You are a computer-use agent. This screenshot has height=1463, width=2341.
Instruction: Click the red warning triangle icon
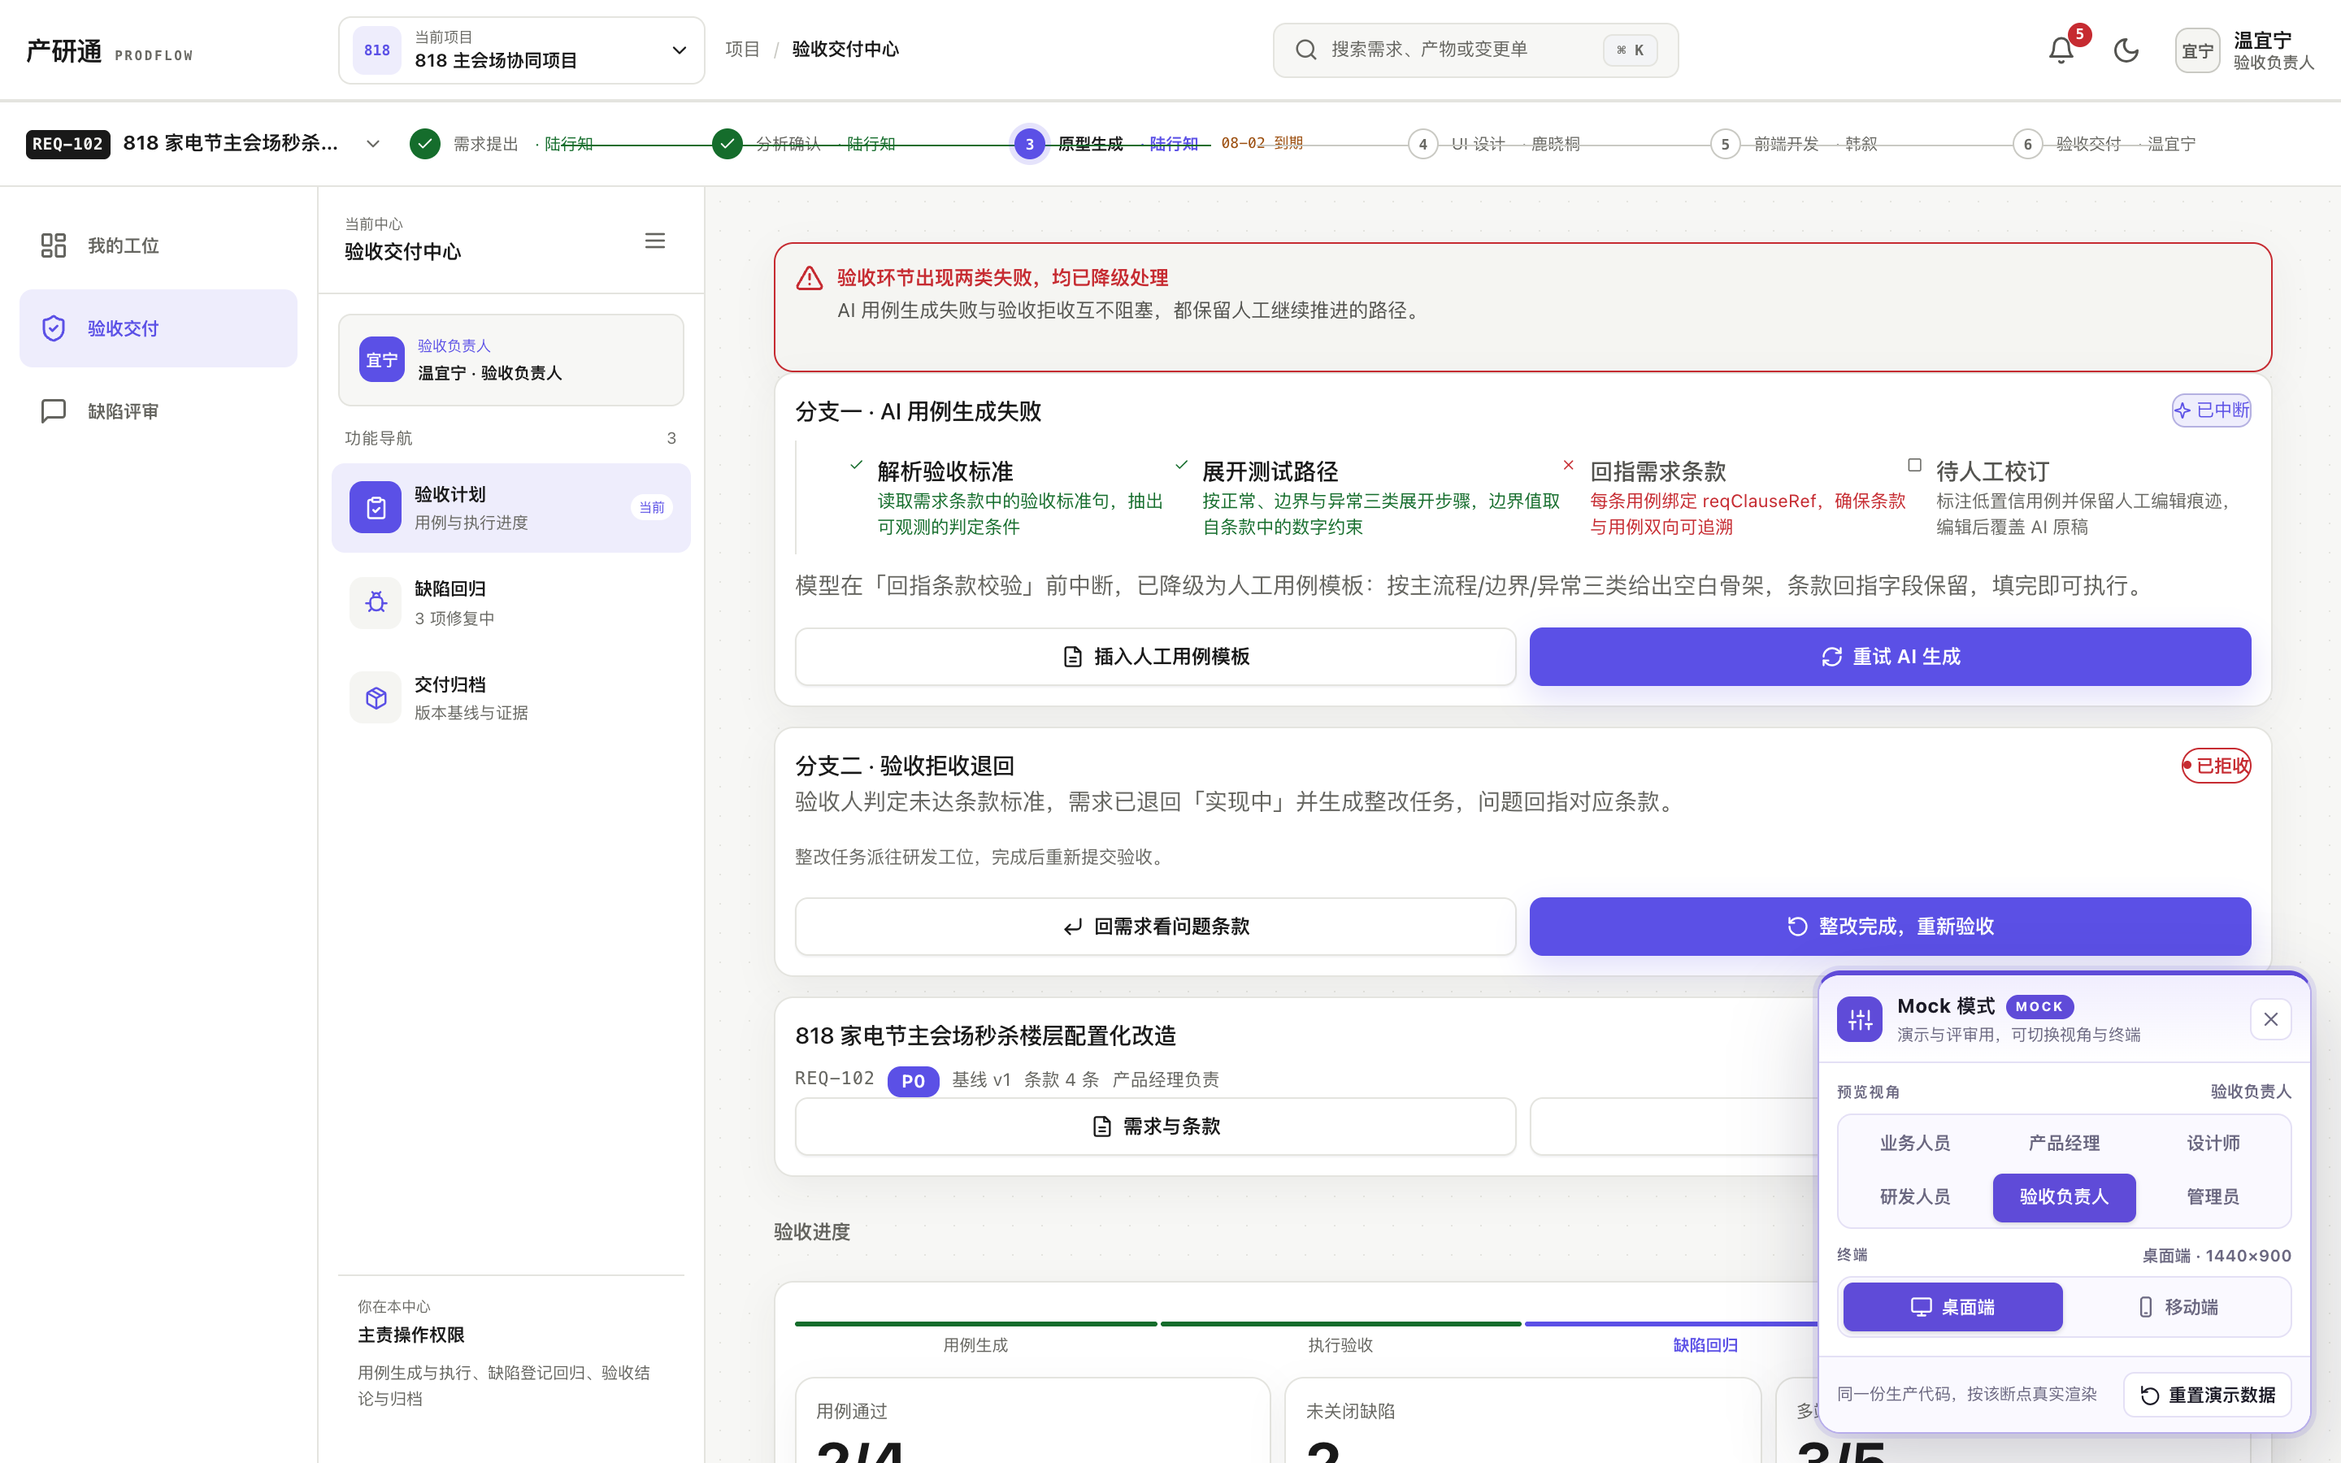810,279
